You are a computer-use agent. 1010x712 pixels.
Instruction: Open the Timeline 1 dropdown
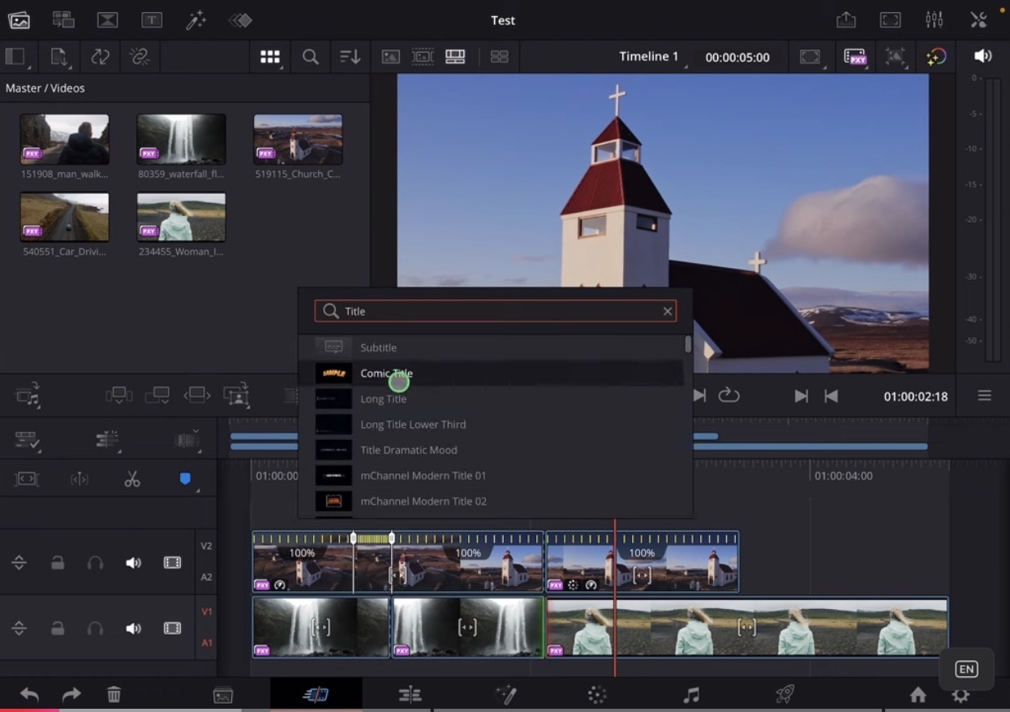point(649,57)
